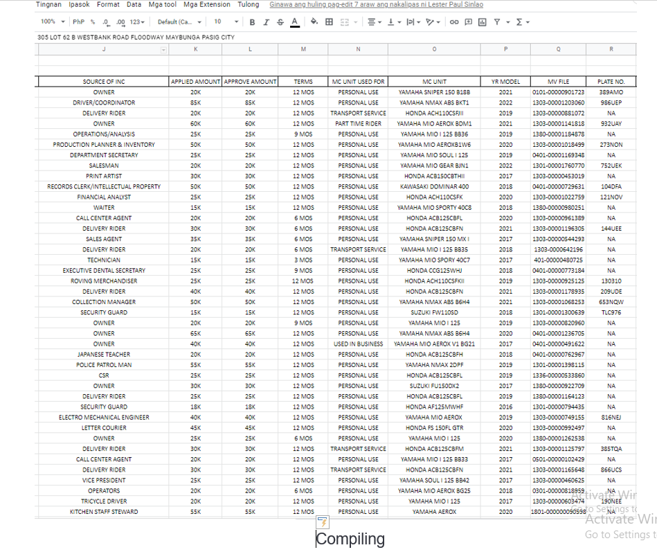657x552 pixels.
Task: Select the KAWASAKI DOMINAR 400 cell
Action: [x=434, y=186]
